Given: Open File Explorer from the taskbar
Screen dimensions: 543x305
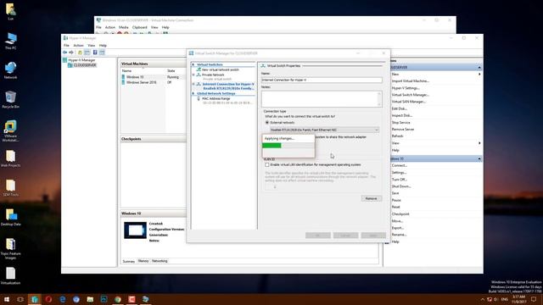Looking at the screenshot, I should [x=90, y=299].
